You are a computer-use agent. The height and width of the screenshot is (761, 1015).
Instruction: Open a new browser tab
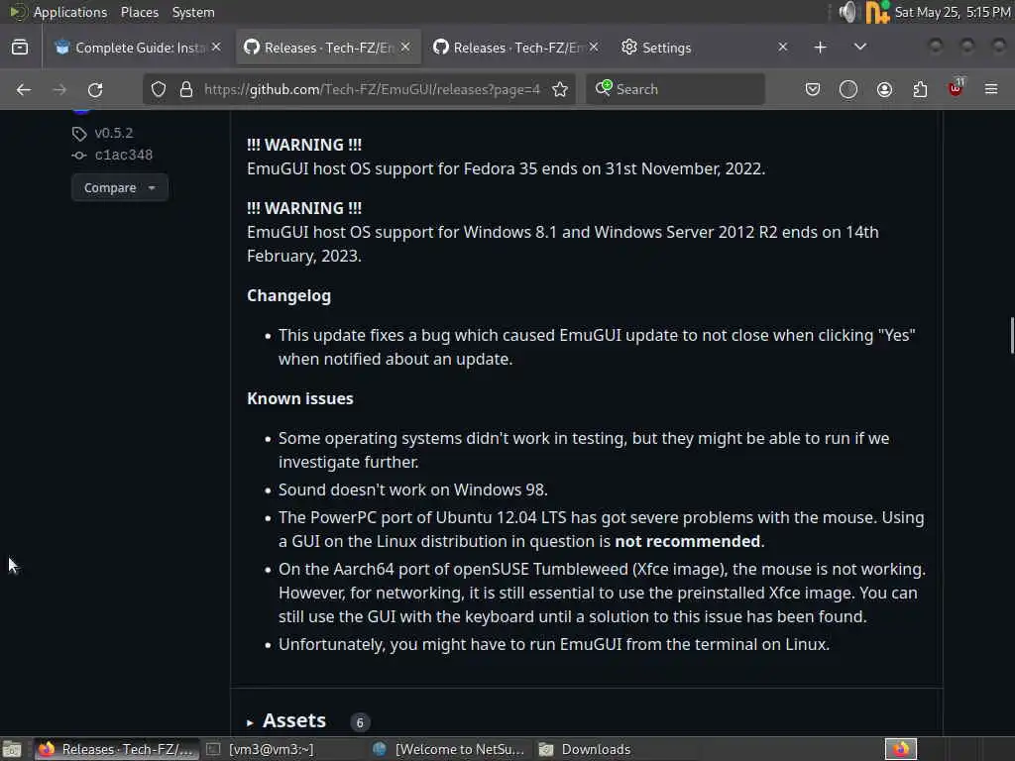(x=820, y=48)
